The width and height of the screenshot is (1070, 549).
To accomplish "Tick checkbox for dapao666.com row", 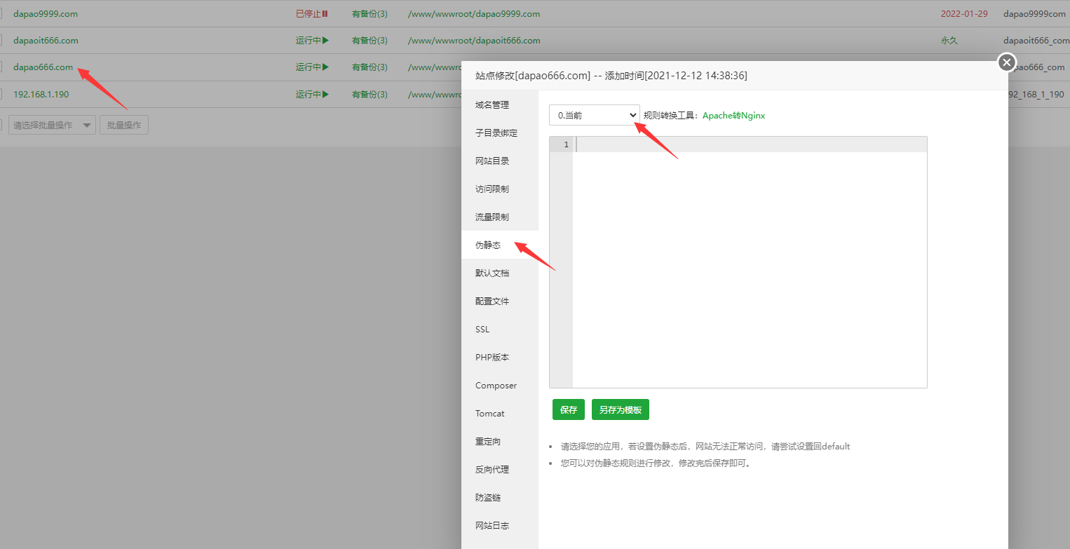I will pyautogui.click(x=1, y=67).
